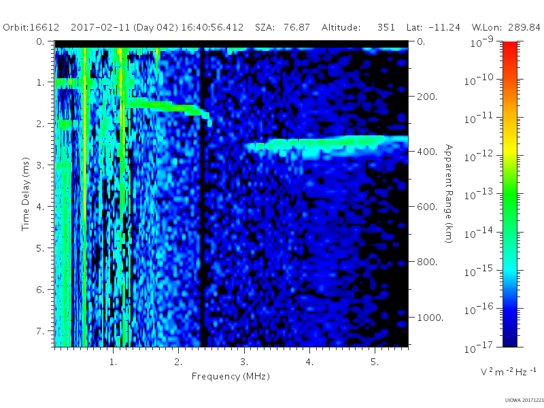Image resolution: width=544 pixels, height=408 pixels.
Task: Select the date 2017-02-11 in the header
Action: [101, 27]
